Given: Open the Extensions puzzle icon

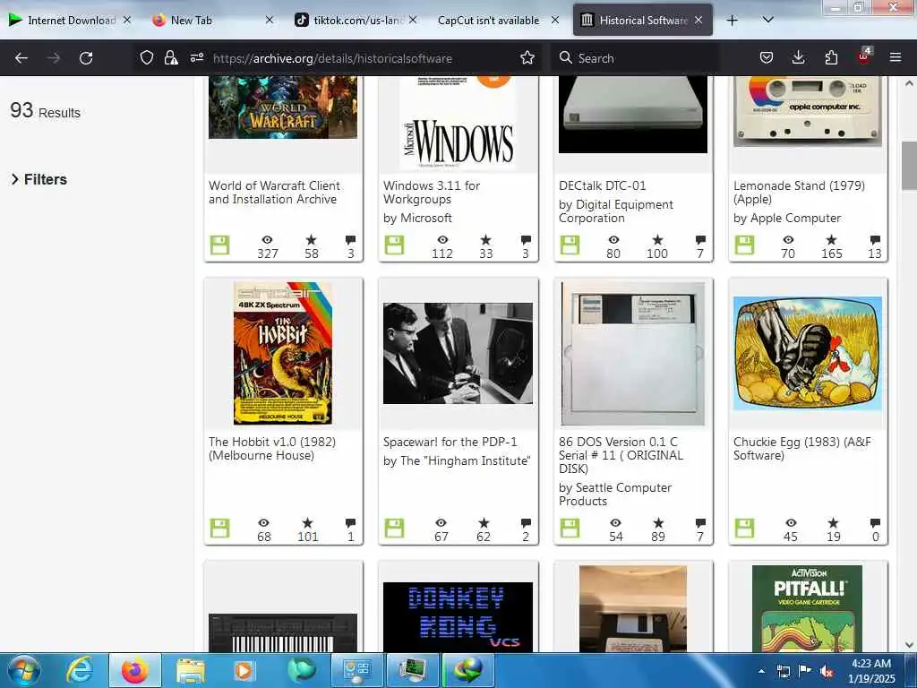Looking at the screenshot, I should coord(831,57).
